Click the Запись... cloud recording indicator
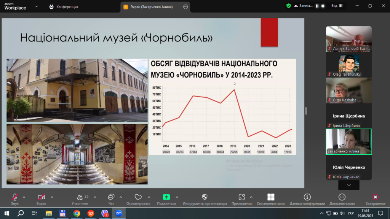This screenshot has height=219, width=390. point(304,6)
